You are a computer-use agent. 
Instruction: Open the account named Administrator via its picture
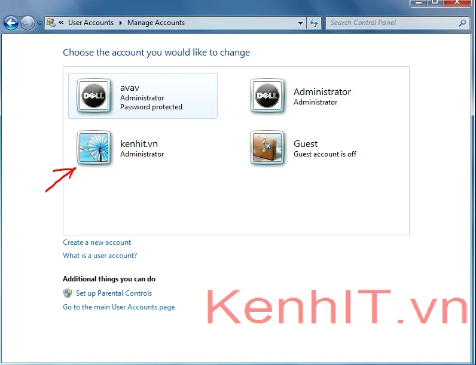pyautogui.click(x=267, y=96)
